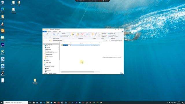Click the navigation pane vertical scrollbar
This screenshot has height=104, width=185.
tap(59, 52)
